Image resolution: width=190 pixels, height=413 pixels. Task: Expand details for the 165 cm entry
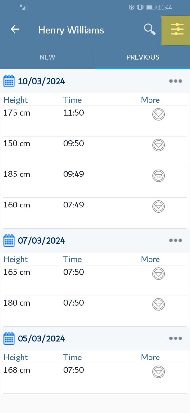pos(158,274)
